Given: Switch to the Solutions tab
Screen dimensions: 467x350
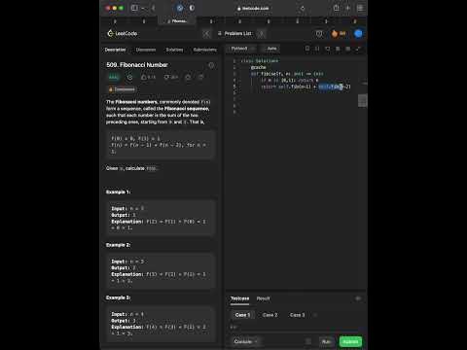Looking at the screenshot, I should 174,50.
